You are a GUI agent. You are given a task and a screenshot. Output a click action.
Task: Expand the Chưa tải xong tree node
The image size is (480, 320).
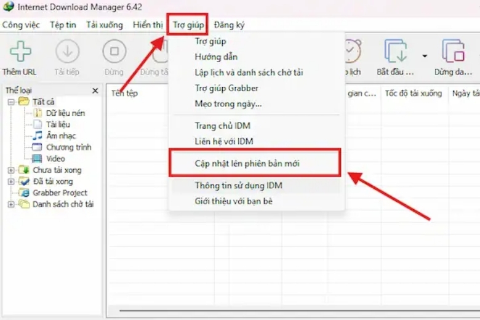pyautogui.click(x=11, y=170)
